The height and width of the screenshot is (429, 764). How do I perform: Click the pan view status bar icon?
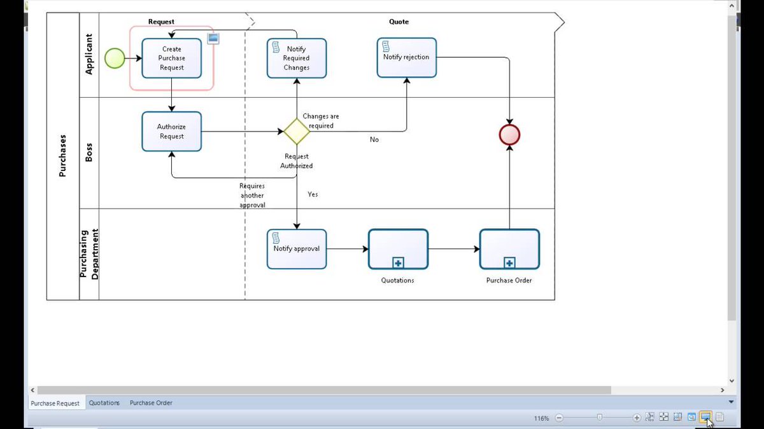pyautogui.click(x=692, y=417)
